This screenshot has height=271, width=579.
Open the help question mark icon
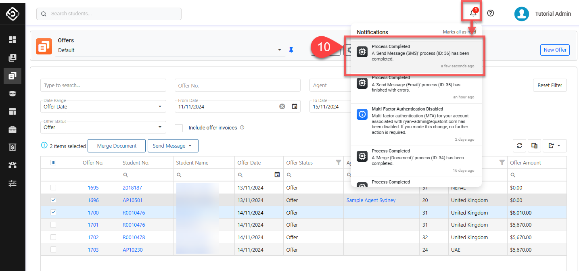[491, 13]
